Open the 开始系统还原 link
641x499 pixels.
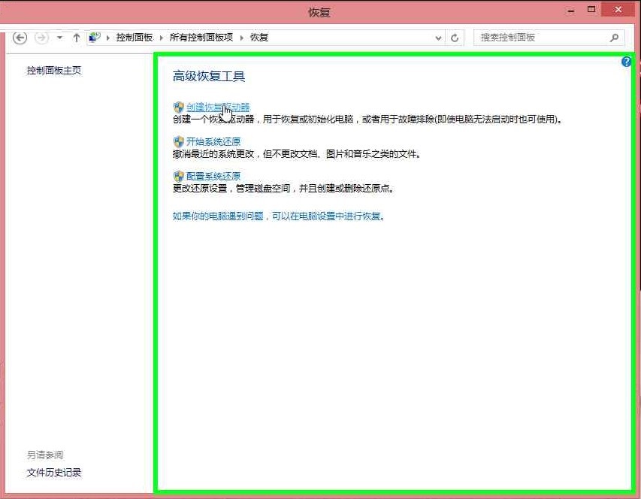tap(213, 141)
